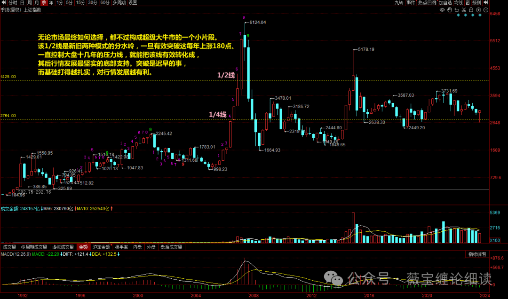Click the 998.23 low price label
This screenshot has height=299, width=508.
220,169
